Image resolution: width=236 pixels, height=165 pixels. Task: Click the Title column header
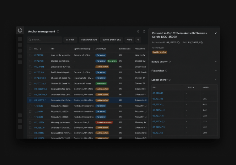point(52,49)
